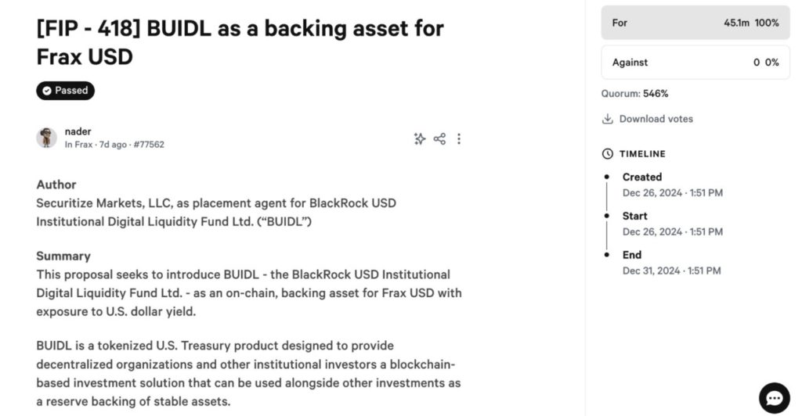Screen dimensions: 802x416
Task: Click the download icon beside Download votes
Action: [607, 119]
